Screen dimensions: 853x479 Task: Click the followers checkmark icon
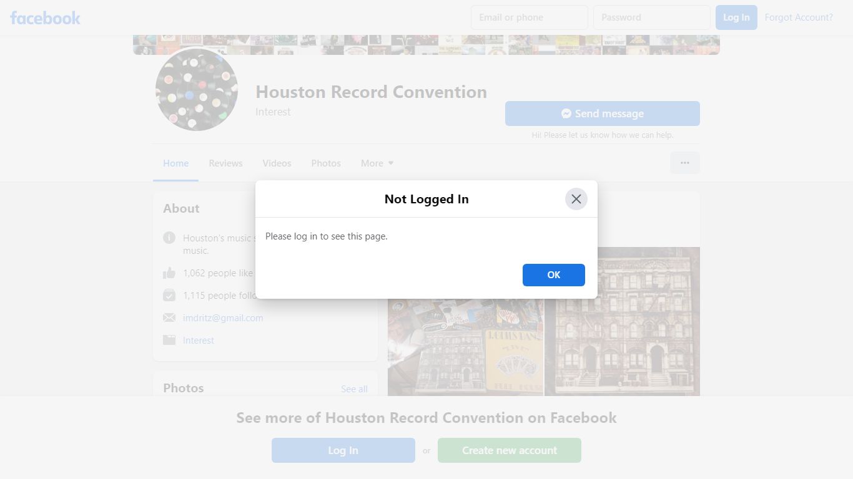pos(169,295)
